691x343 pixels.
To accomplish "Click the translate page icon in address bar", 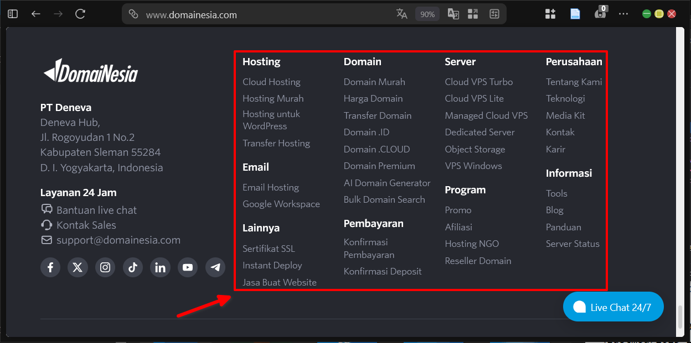I will click(402, 13).
